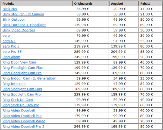Select the 219,99 € original price cell
The width and height of the screenshot is (163, 130).
pos(90,46)
